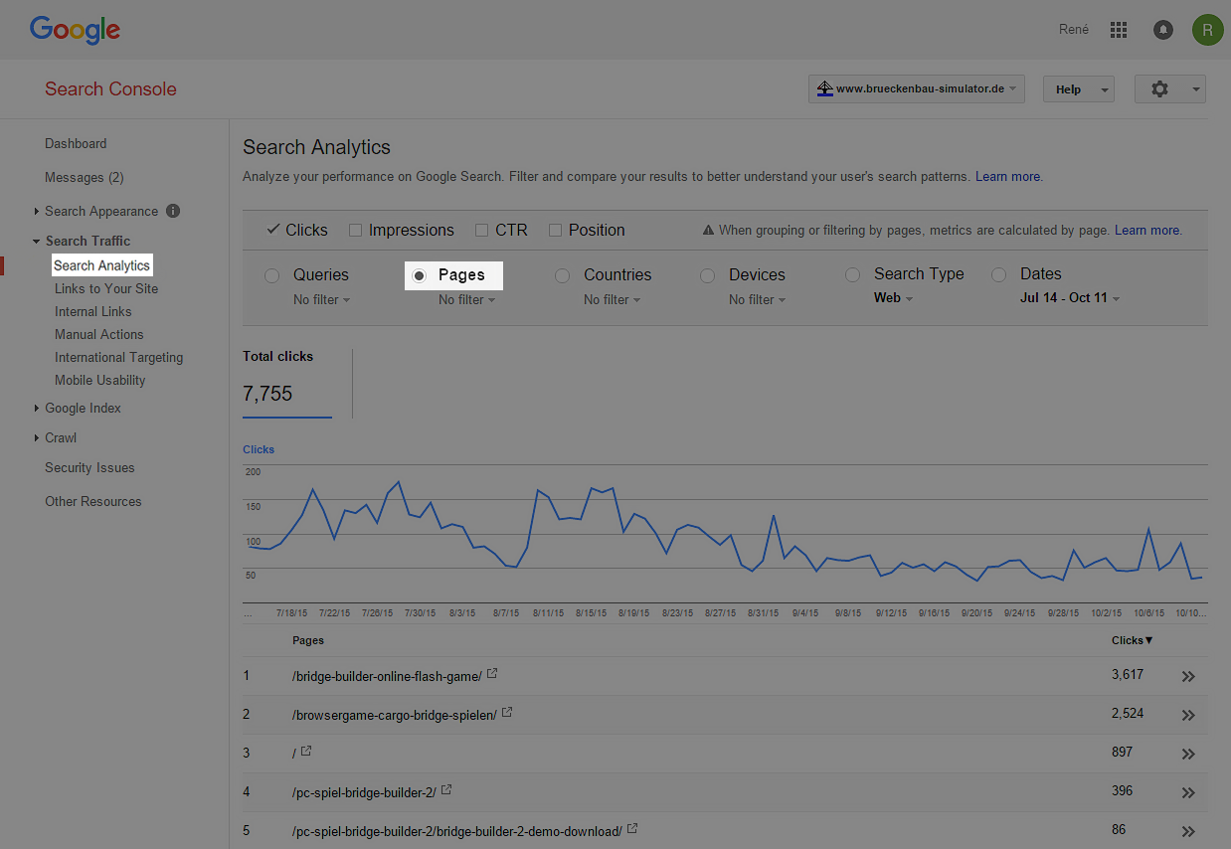Click the Clicks column header to sort
Screen dimensions: 1231x849
point(1132,640)
